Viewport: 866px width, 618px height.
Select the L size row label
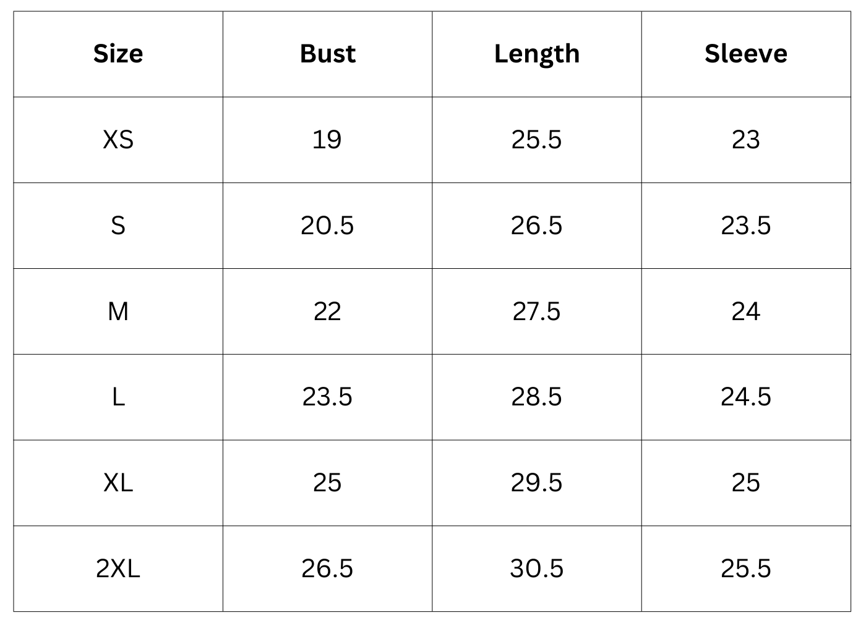[x=118, y=397]
